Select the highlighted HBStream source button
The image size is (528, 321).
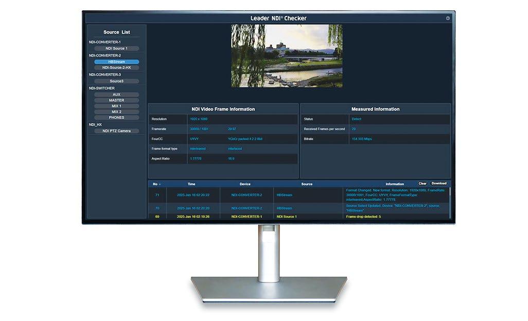click(x=116, y=62)
